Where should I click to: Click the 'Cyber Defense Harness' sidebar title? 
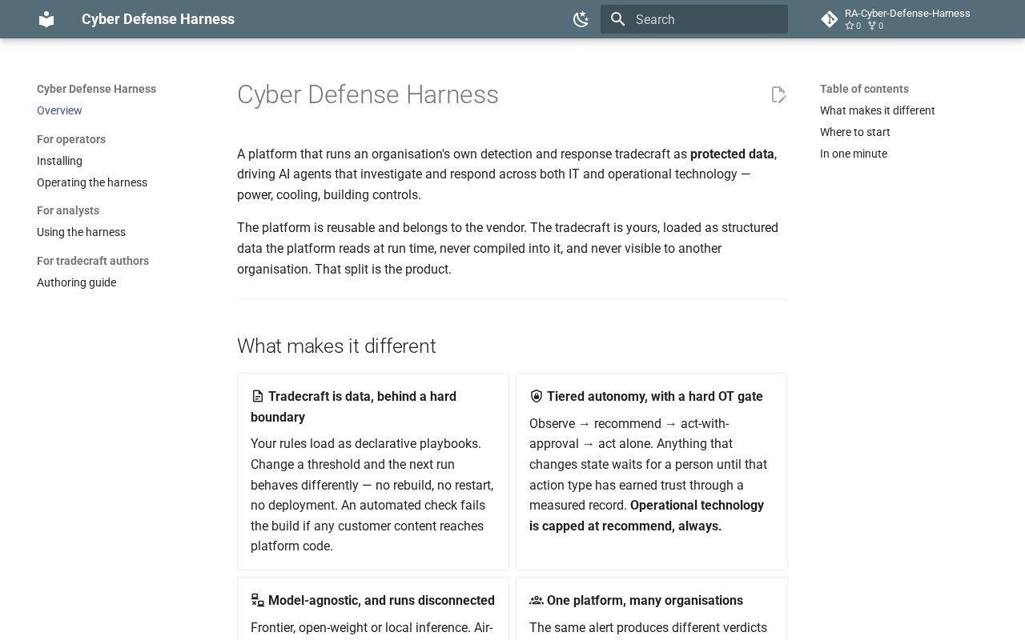pos(96,89)
